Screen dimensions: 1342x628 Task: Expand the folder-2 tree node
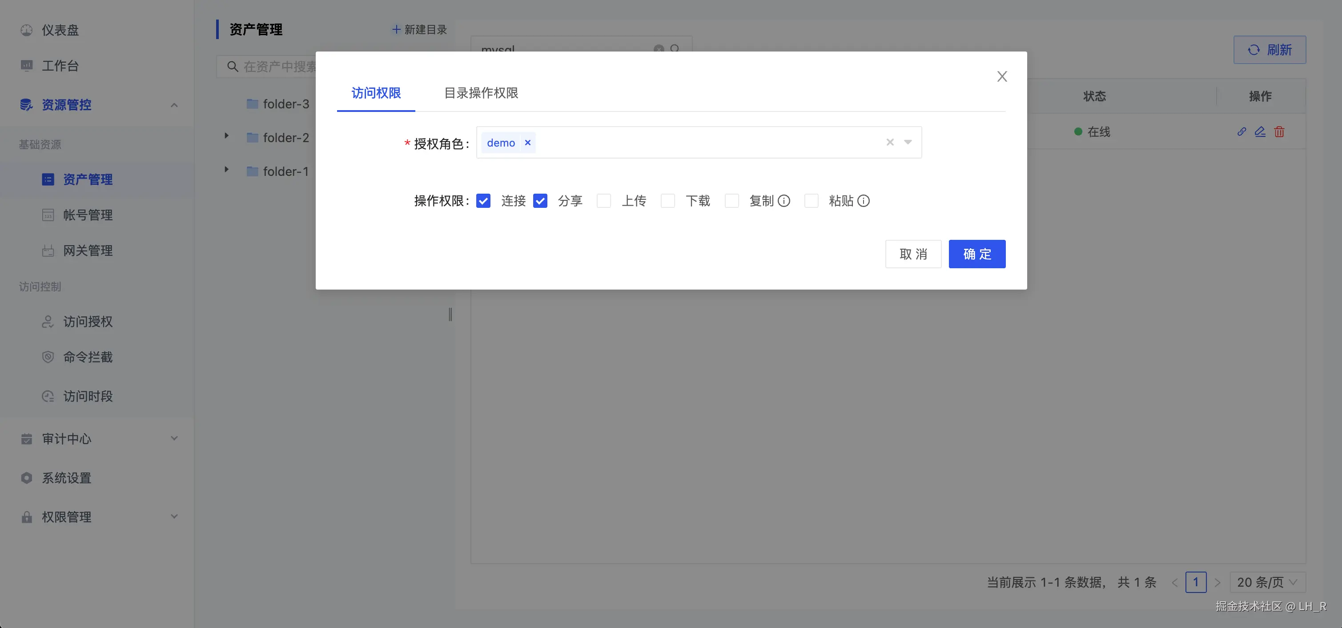click(227, 136)
